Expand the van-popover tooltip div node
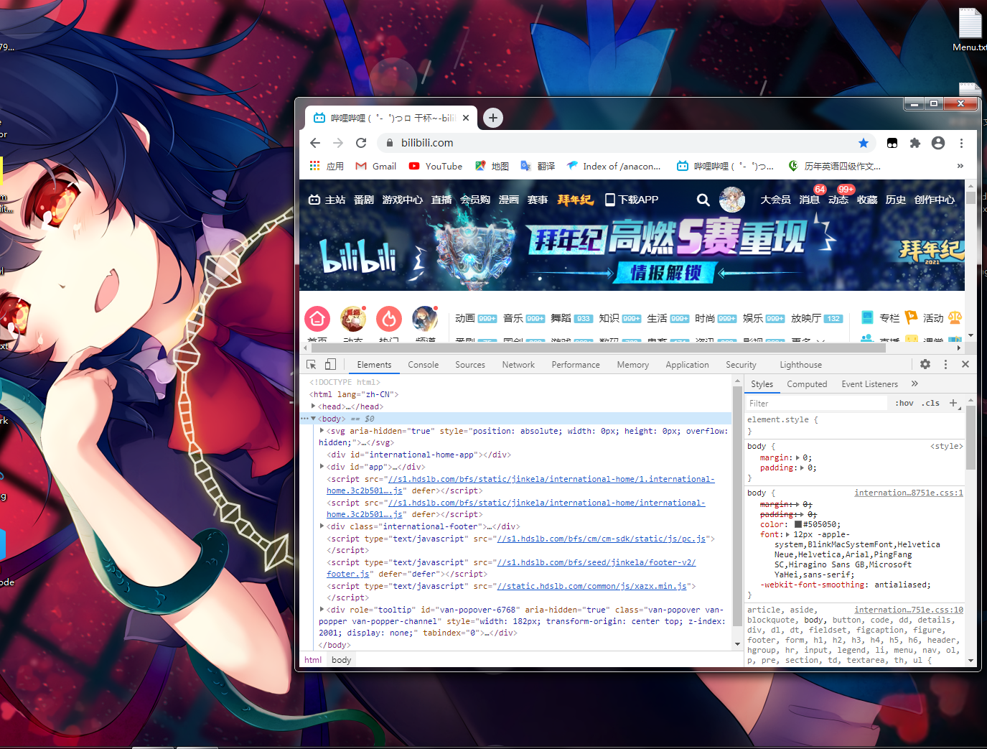 coord(322,610)
